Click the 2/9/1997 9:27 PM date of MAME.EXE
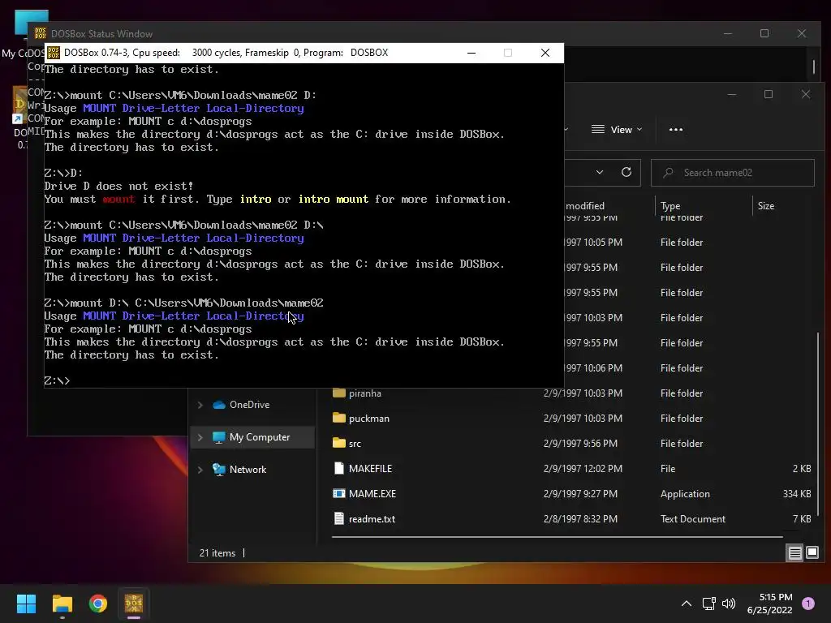 pos(580,494)
